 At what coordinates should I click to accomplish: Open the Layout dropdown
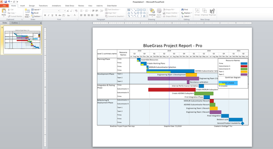(x=36, y=10)
